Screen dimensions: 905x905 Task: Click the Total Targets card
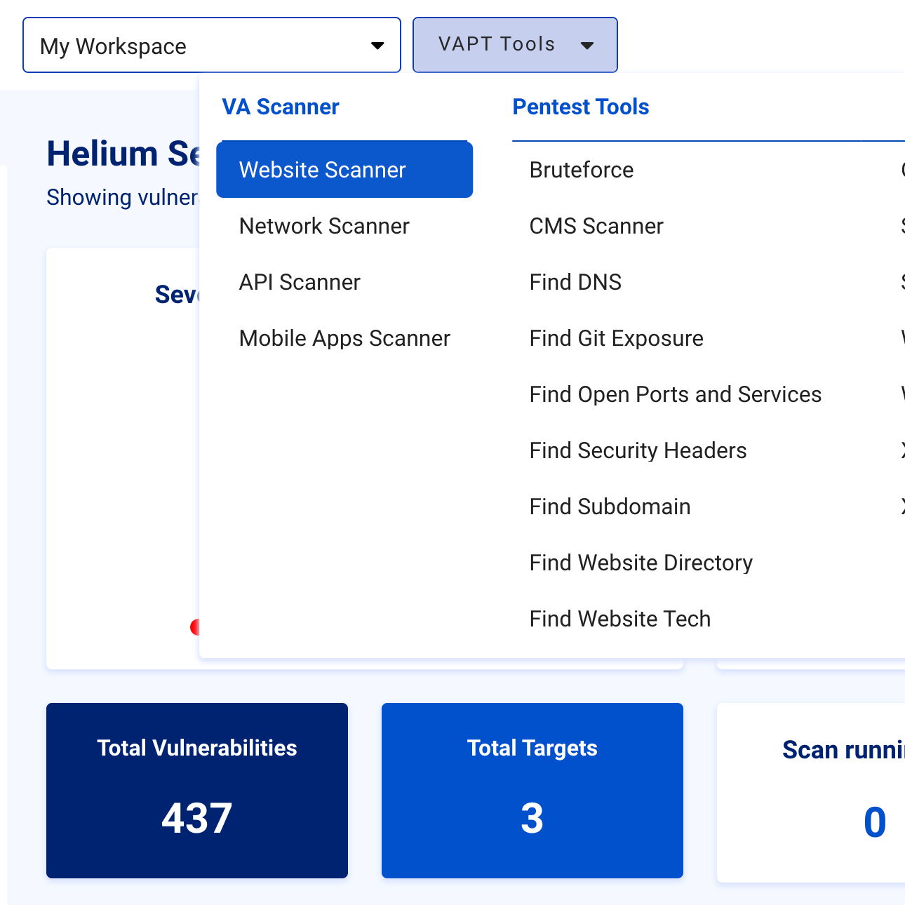coord(532,790)
